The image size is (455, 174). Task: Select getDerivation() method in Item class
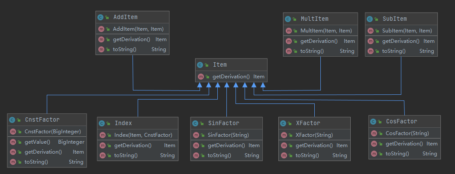[231, 77]
